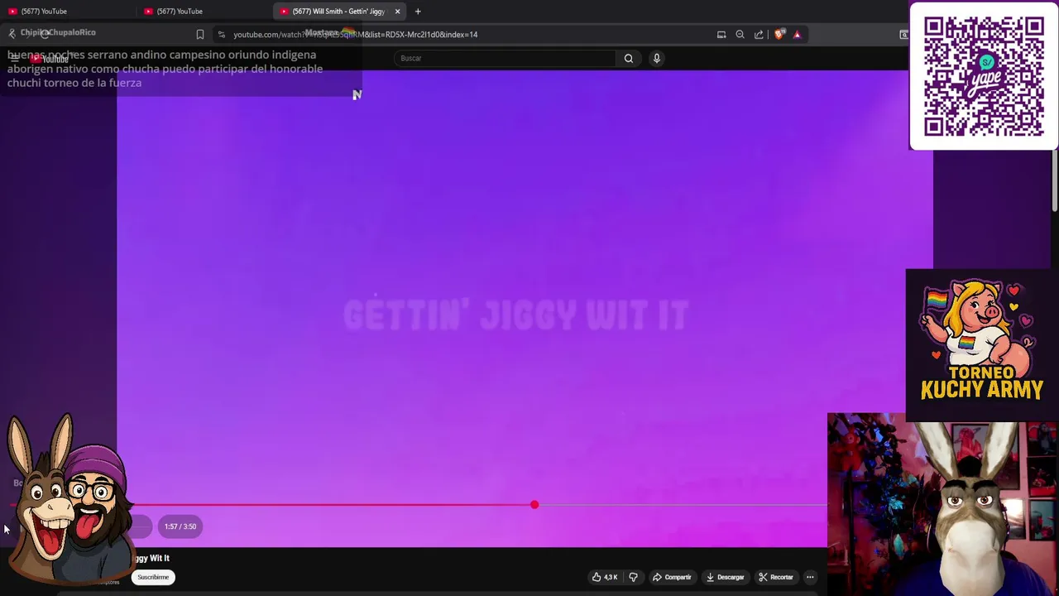
Task: Open Brave Shields lion icon
Action: click(779, 35)
